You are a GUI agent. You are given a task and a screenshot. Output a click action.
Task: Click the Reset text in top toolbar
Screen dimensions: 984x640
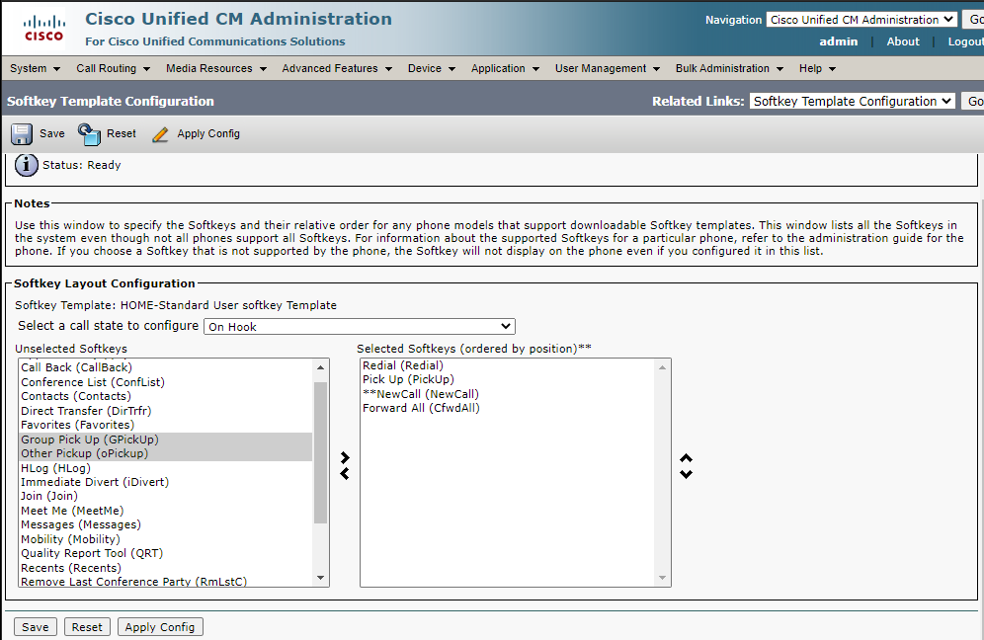click(122, 133)
